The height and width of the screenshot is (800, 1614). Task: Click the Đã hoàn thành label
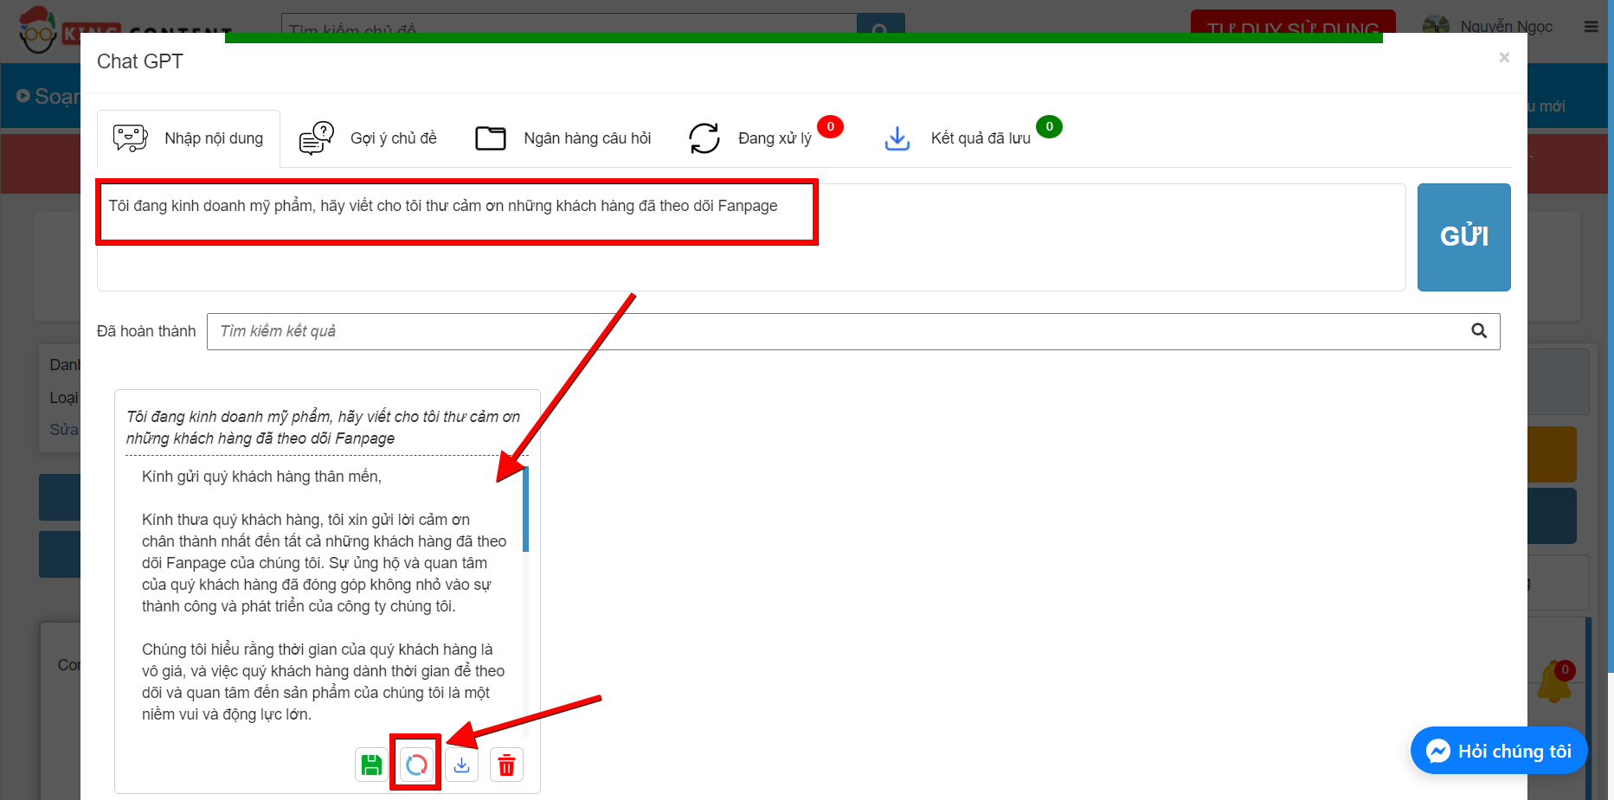146,331
